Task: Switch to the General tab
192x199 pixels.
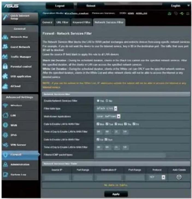Action: 47,22
